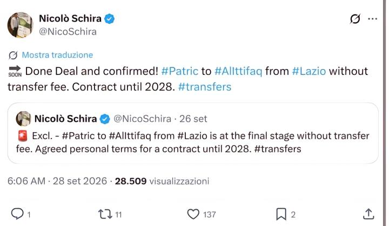Open quoted tweet author's small avatar
Viewport: 389px width, 226px height.
click(23, 119)
